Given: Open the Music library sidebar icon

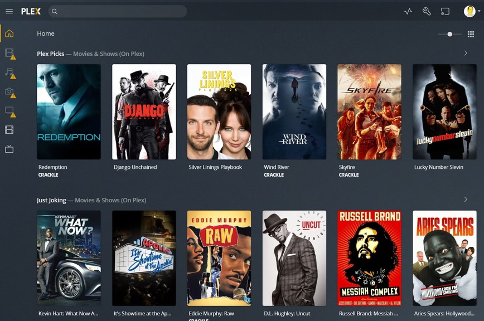Looking at the screenshot, I should 10,74.
